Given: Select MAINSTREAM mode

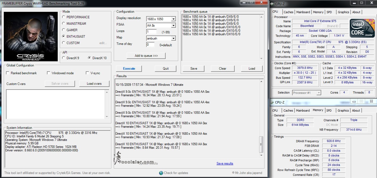Looking at the screenshot, I should click(64, 23).
